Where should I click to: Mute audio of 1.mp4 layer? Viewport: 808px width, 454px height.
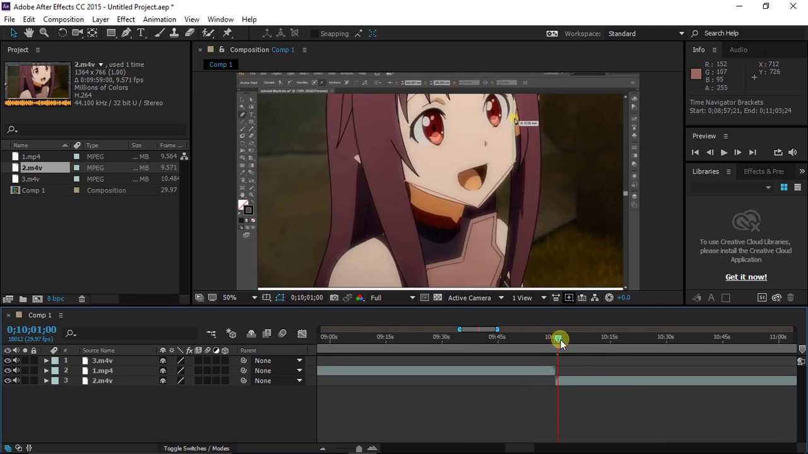click(x=16, y=371)
